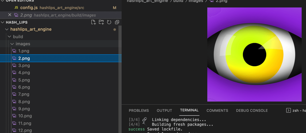
Task: Click image icon of 10.png row
Action: tap(14, 116)
